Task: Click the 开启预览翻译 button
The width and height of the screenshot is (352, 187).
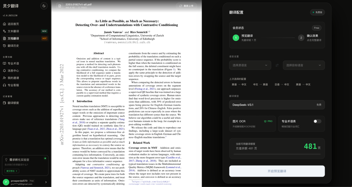Action: pyautogui.click(x=277, y=171)
